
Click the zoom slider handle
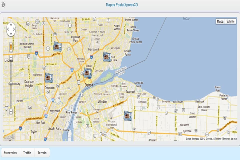(x=11, y=83)
